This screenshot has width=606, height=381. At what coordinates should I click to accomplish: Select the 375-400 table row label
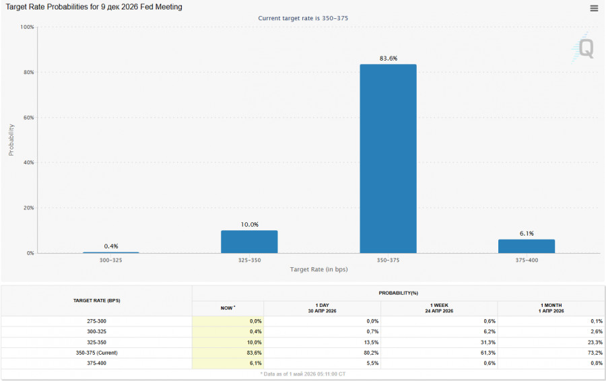tap(96, 363)
